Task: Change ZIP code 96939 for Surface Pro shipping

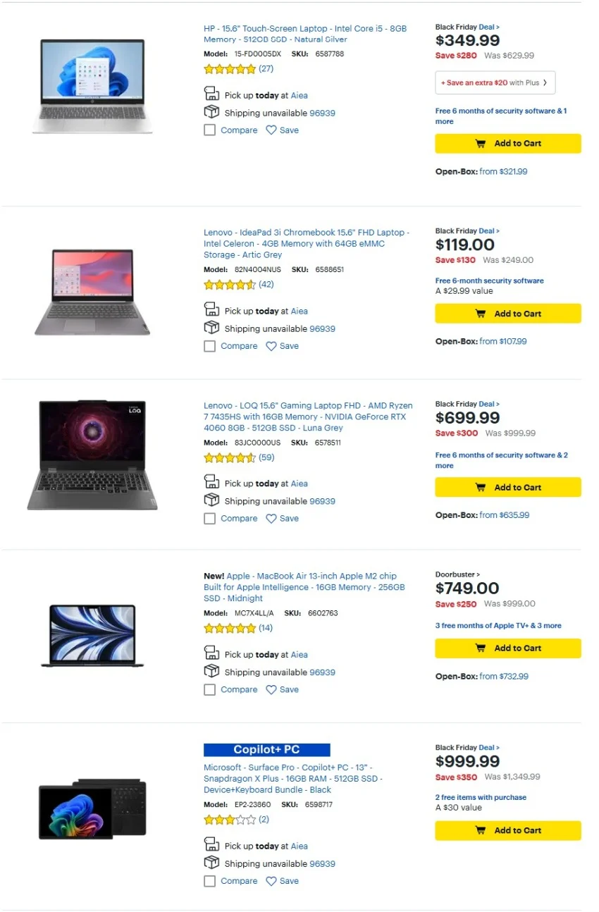Action: tap(322, 864)
